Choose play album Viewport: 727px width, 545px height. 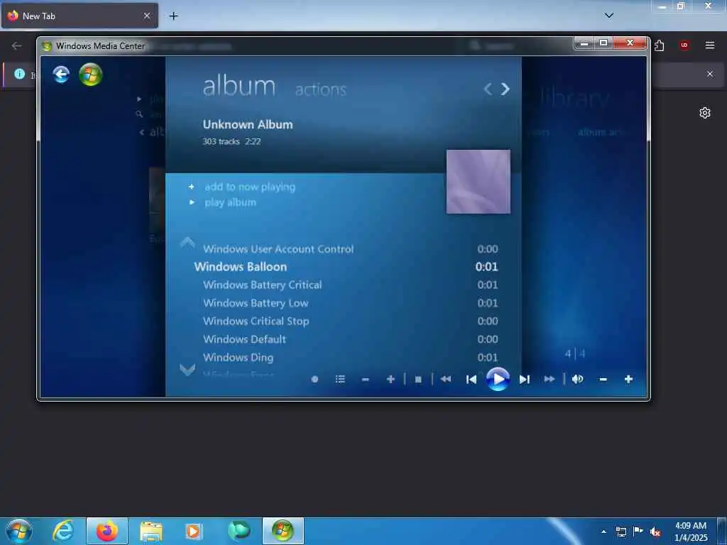click(x=231, y=202)
